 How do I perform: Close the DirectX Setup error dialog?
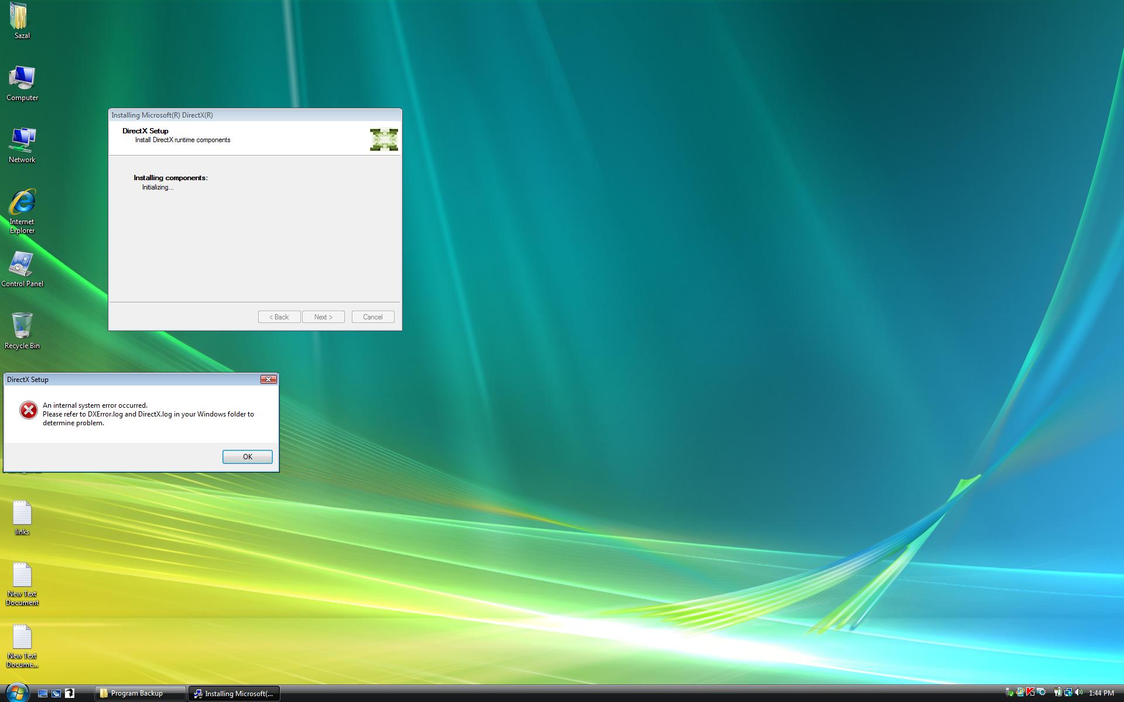pos(268,379)
